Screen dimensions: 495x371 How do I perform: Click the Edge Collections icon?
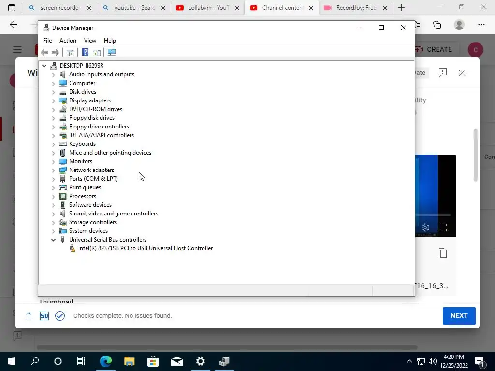(x=437, y=25)
